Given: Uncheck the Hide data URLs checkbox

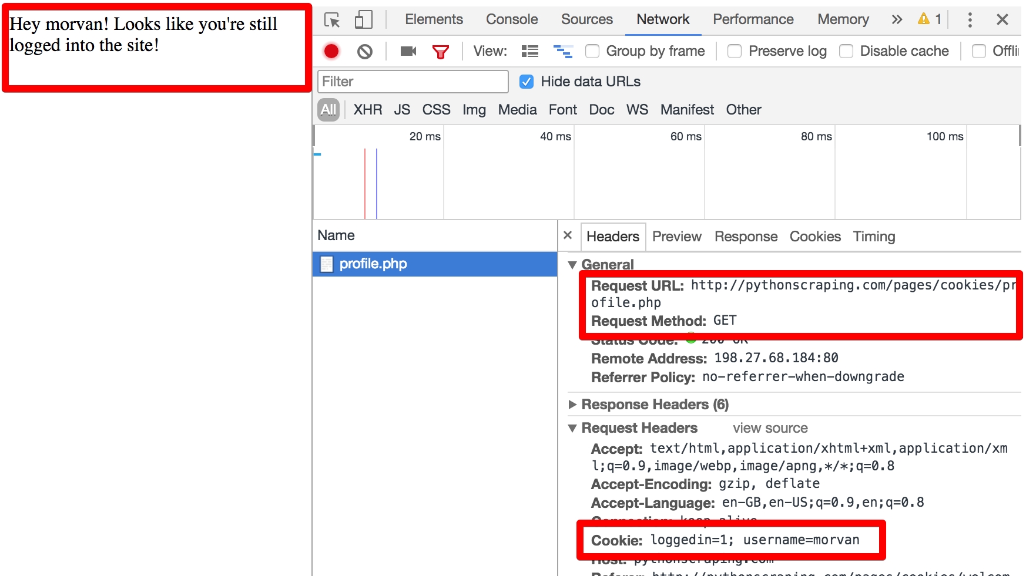Looking at the screenshot, I should (527, 82).
